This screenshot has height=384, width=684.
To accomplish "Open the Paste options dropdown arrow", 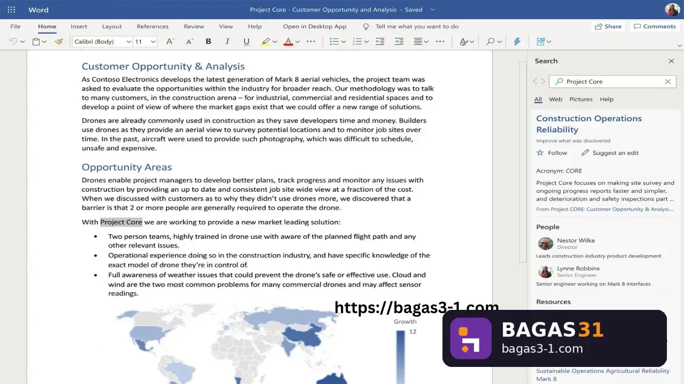I will tap(44, 42).
